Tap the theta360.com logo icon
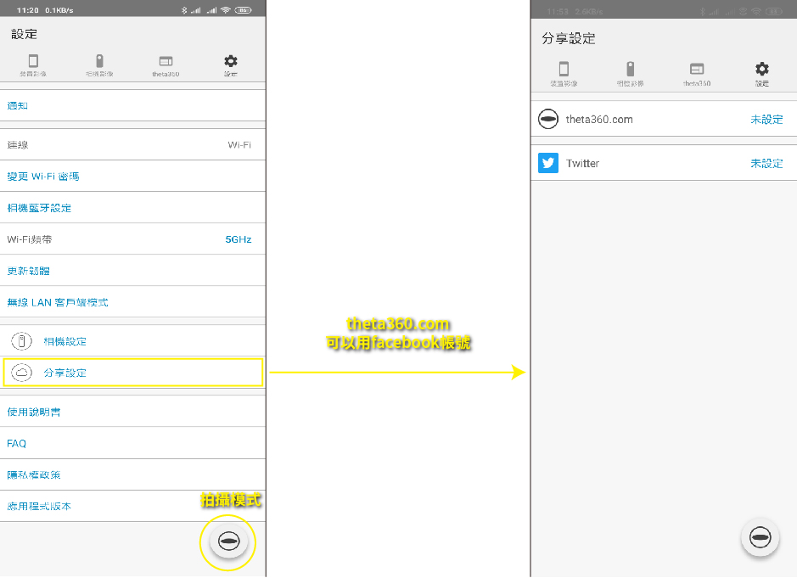 point(548,120)
